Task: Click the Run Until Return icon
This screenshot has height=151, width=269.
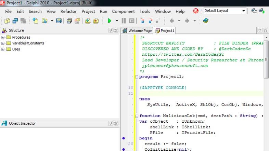Action: coord(158,21)
